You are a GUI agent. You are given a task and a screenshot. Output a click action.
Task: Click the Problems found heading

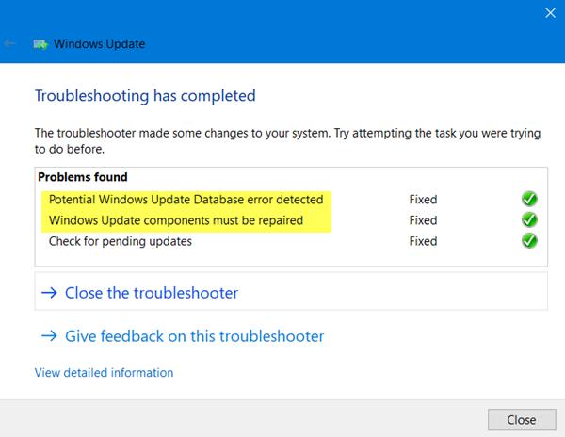(x=83, y=177)
